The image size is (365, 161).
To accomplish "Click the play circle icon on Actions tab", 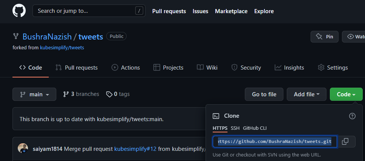I will click(x=115, y=67).
